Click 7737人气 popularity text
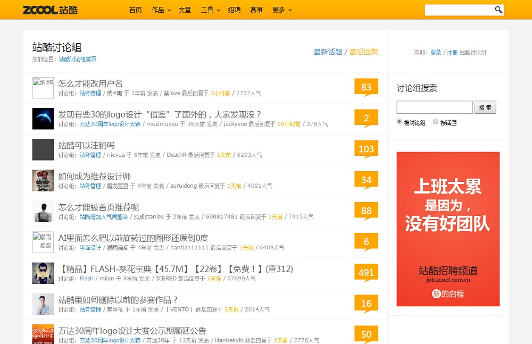Screen dimensions: 532x344 pyautogui.click(x=248, y=93)
